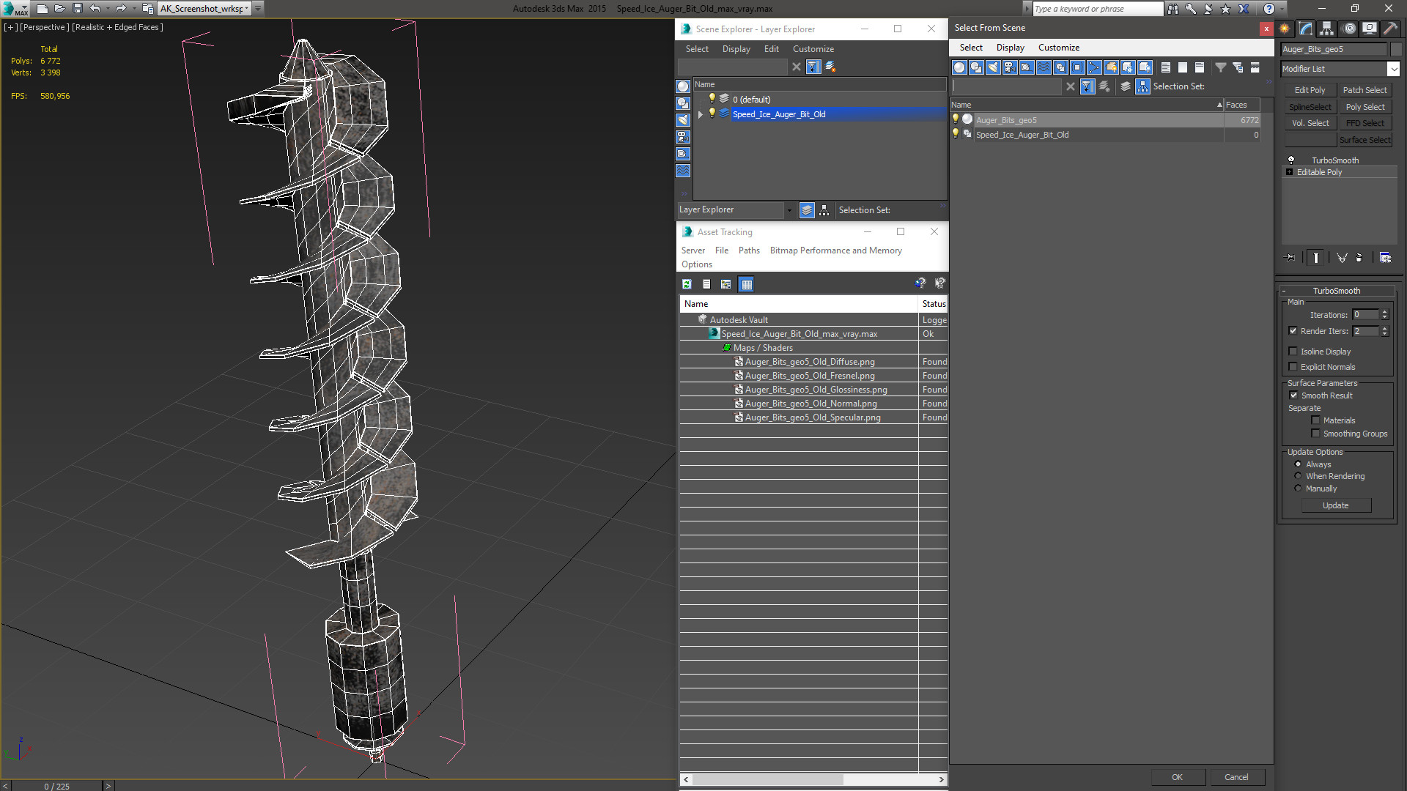Screen dimensions: 1407x791
Task: Click Select None icon in Select From Scene
Action: pos(1183,67)
